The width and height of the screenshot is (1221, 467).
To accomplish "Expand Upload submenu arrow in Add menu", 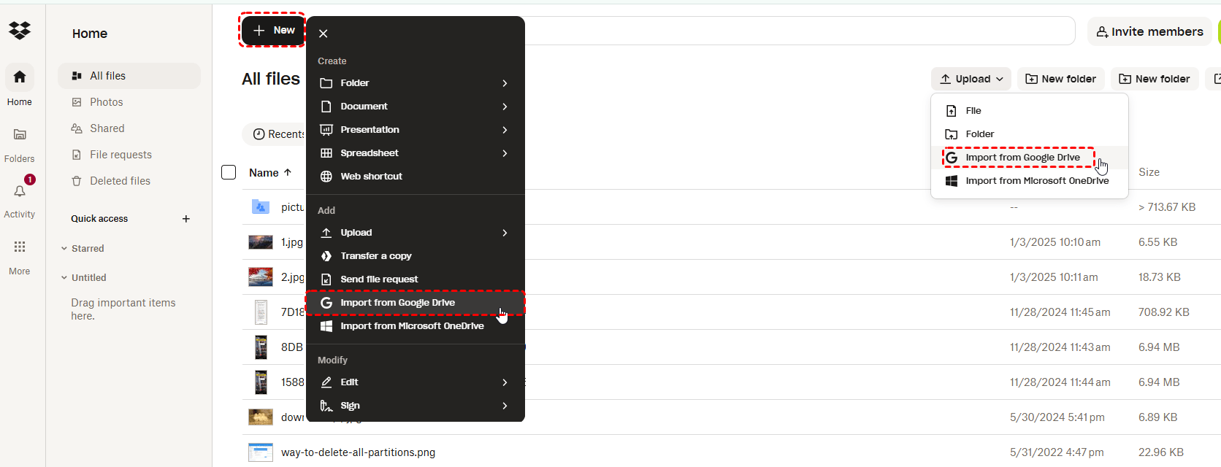I will point(505,233).
